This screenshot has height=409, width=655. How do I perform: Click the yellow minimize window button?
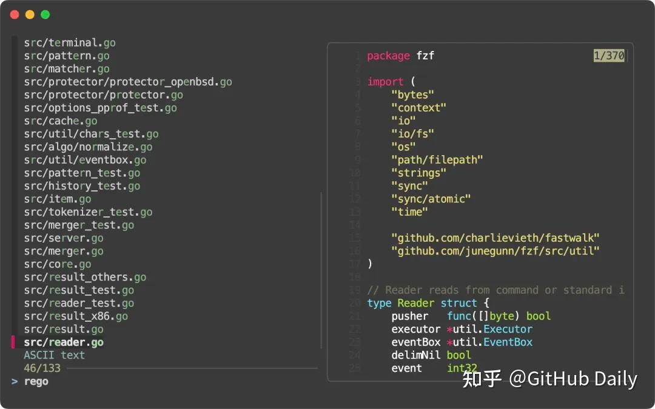(30, 15)
